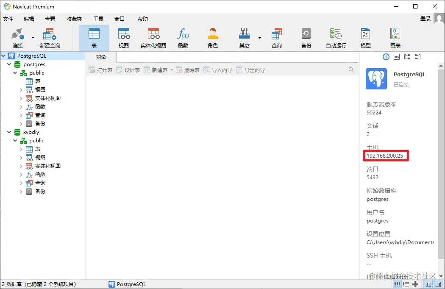Select the xybdiy database in tree
This screenshot has height=289, width=445.
point(31,132)
